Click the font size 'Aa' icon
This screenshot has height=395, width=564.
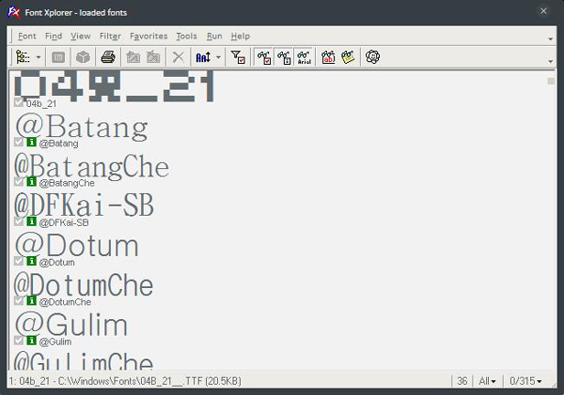pyautogui.click(x=203, y=57)
